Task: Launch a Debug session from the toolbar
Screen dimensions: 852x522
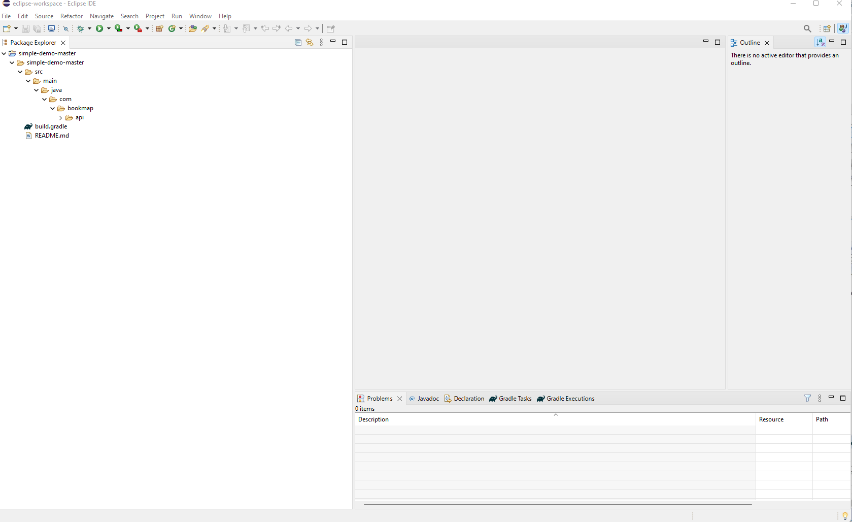Action: tap(82, 28)
